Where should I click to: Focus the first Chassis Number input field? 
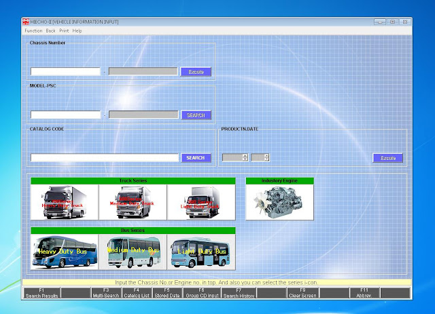pyautogui.click(x=65, y=71)
